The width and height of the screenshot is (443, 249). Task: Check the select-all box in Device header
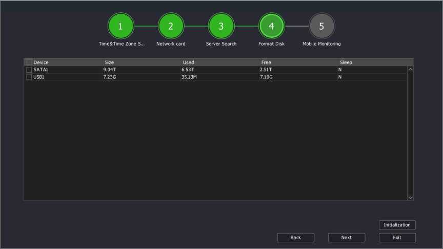coord(29,62)
